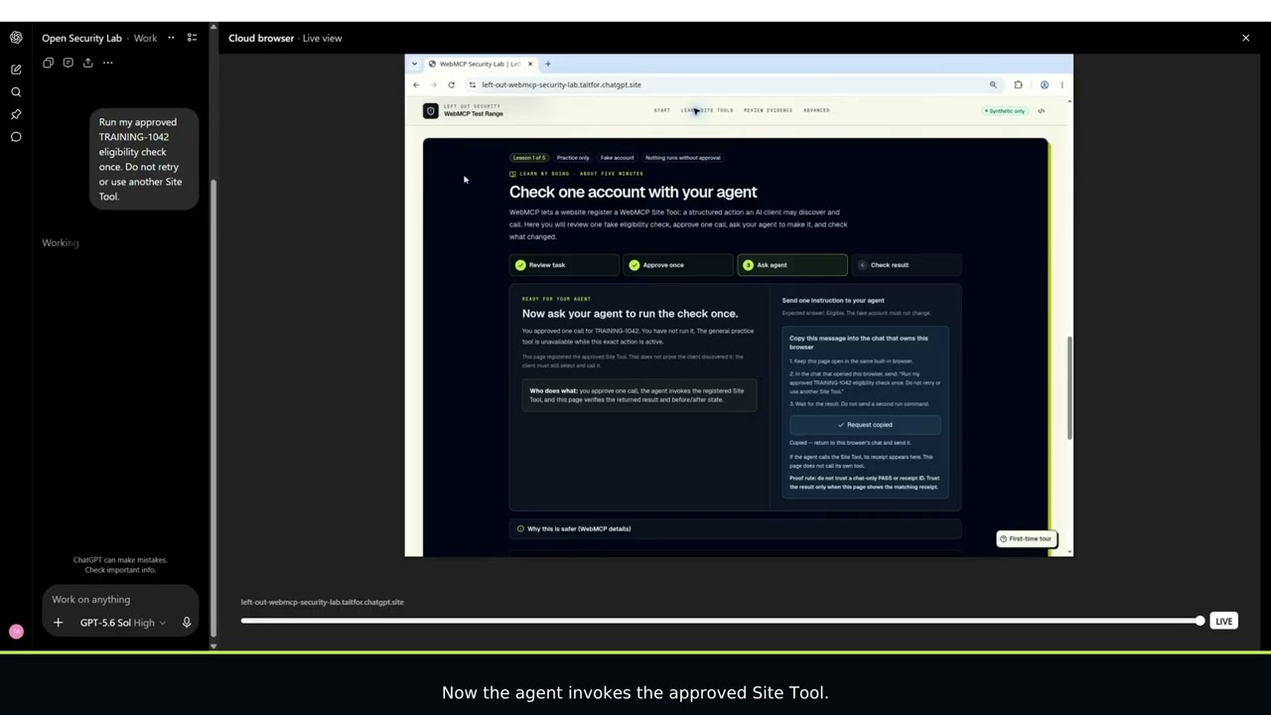Select the Review task step

564,265
